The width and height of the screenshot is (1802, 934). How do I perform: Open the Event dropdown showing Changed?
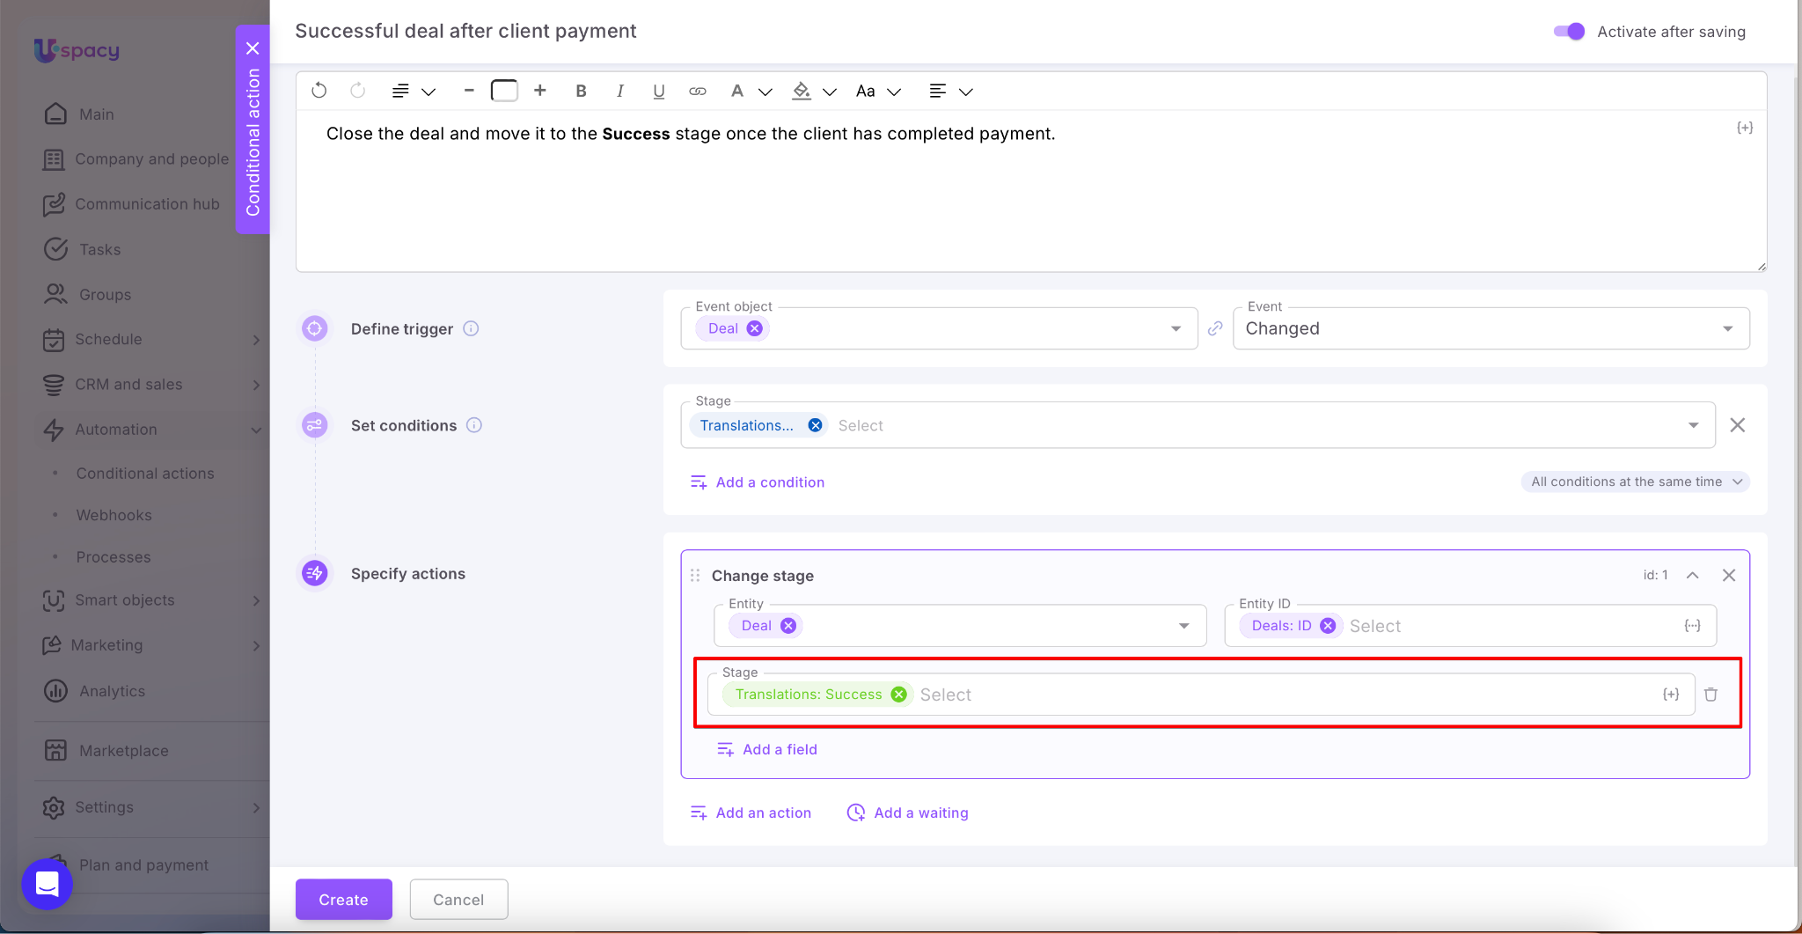1491,328
